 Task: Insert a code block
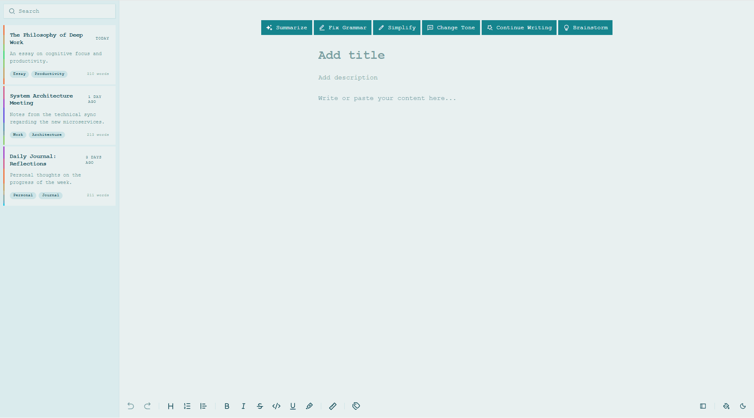pos(276,406)
